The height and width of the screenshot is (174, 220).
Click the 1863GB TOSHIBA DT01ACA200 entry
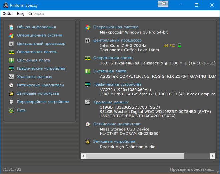tap(138, 116)
